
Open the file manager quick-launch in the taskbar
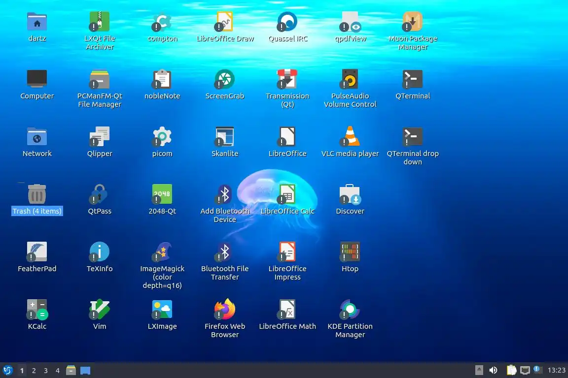click(x=71, y=371)
